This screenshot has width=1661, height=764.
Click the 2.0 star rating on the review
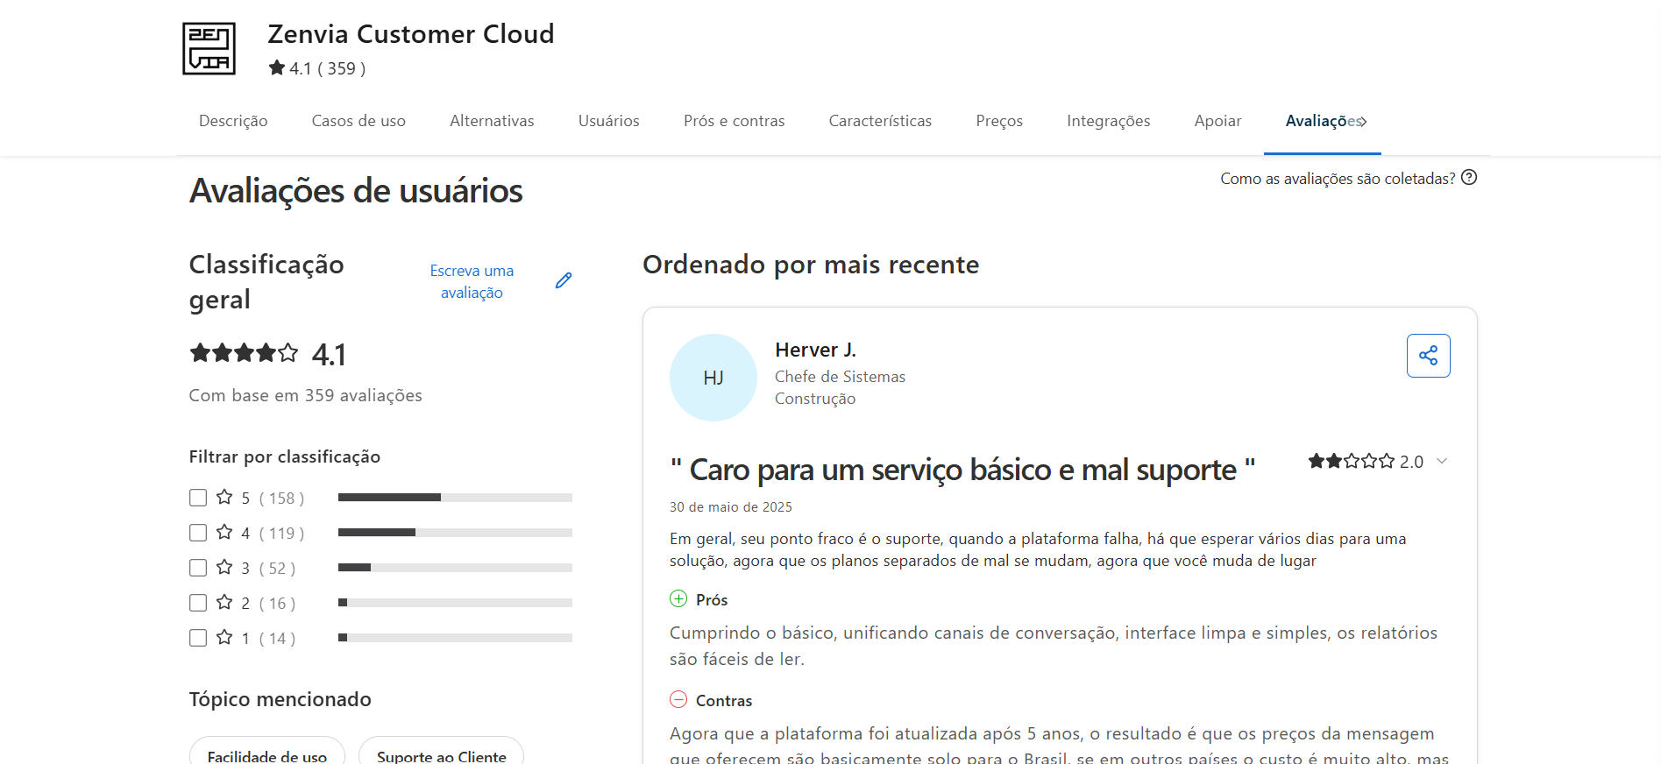[x=1365, y=461]
